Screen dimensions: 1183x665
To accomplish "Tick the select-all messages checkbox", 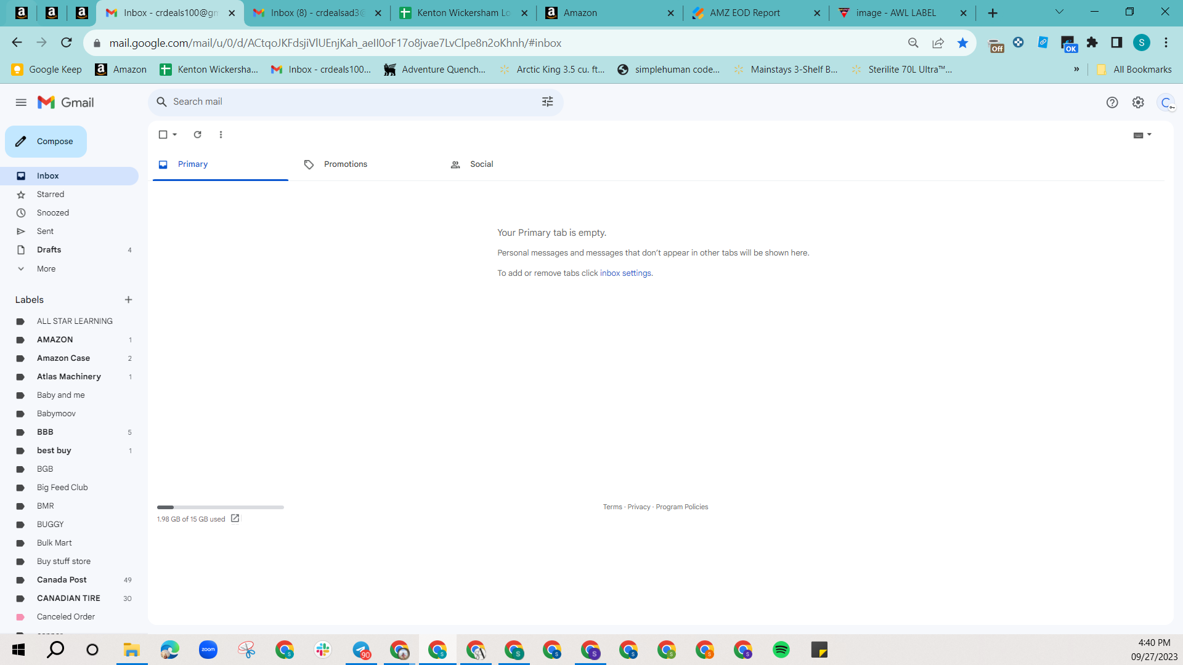I will [x=163, y=134].
